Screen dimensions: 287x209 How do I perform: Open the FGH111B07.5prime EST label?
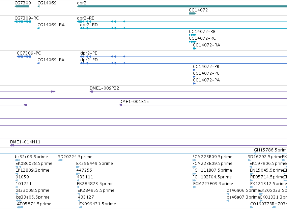pyautogui.click(x=212, y=170)
